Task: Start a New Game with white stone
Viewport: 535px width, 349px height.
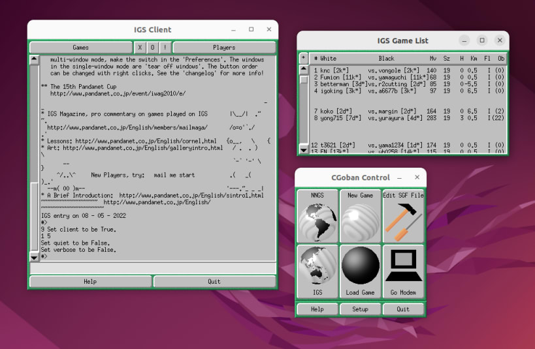Action: pos(360,216)
